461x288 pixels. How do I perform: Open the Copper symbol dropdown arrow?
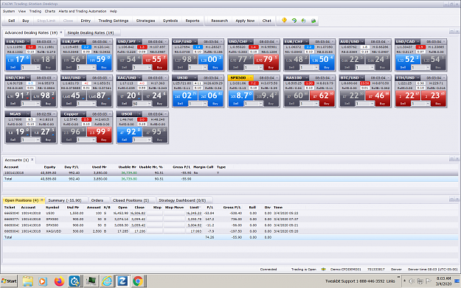(x=83, y=114)
